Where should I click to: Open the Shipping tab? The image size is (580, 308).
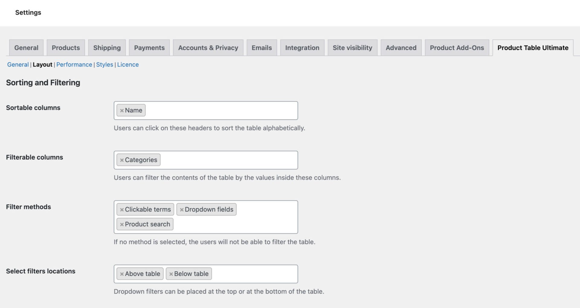click(x=107, y=48)
